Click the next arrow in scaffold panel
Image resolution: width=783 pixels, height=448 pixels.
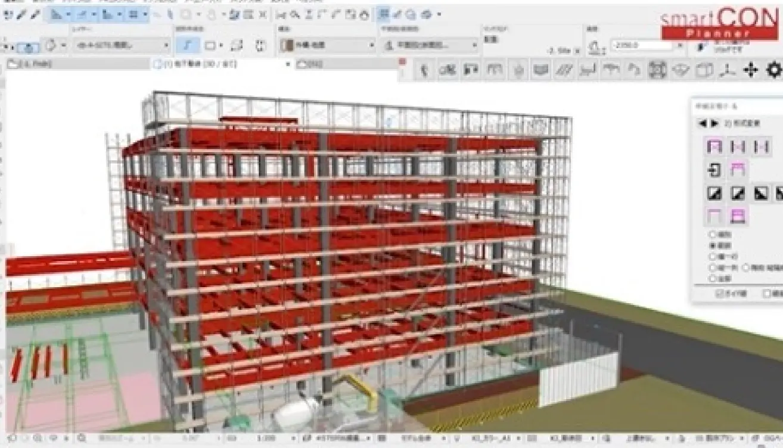[x=714, y=123]
